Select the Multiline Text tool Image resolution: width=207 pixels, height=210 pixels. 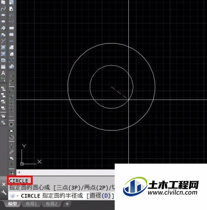pos(3,73)
